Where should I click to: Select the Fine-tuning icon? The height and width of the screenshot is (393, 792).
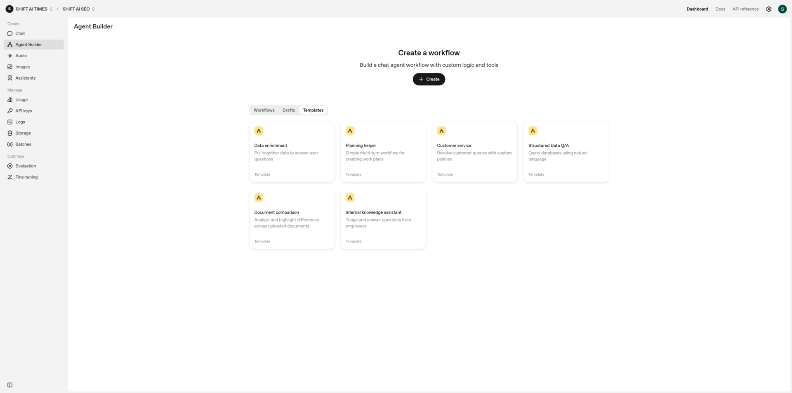[10, 177]
